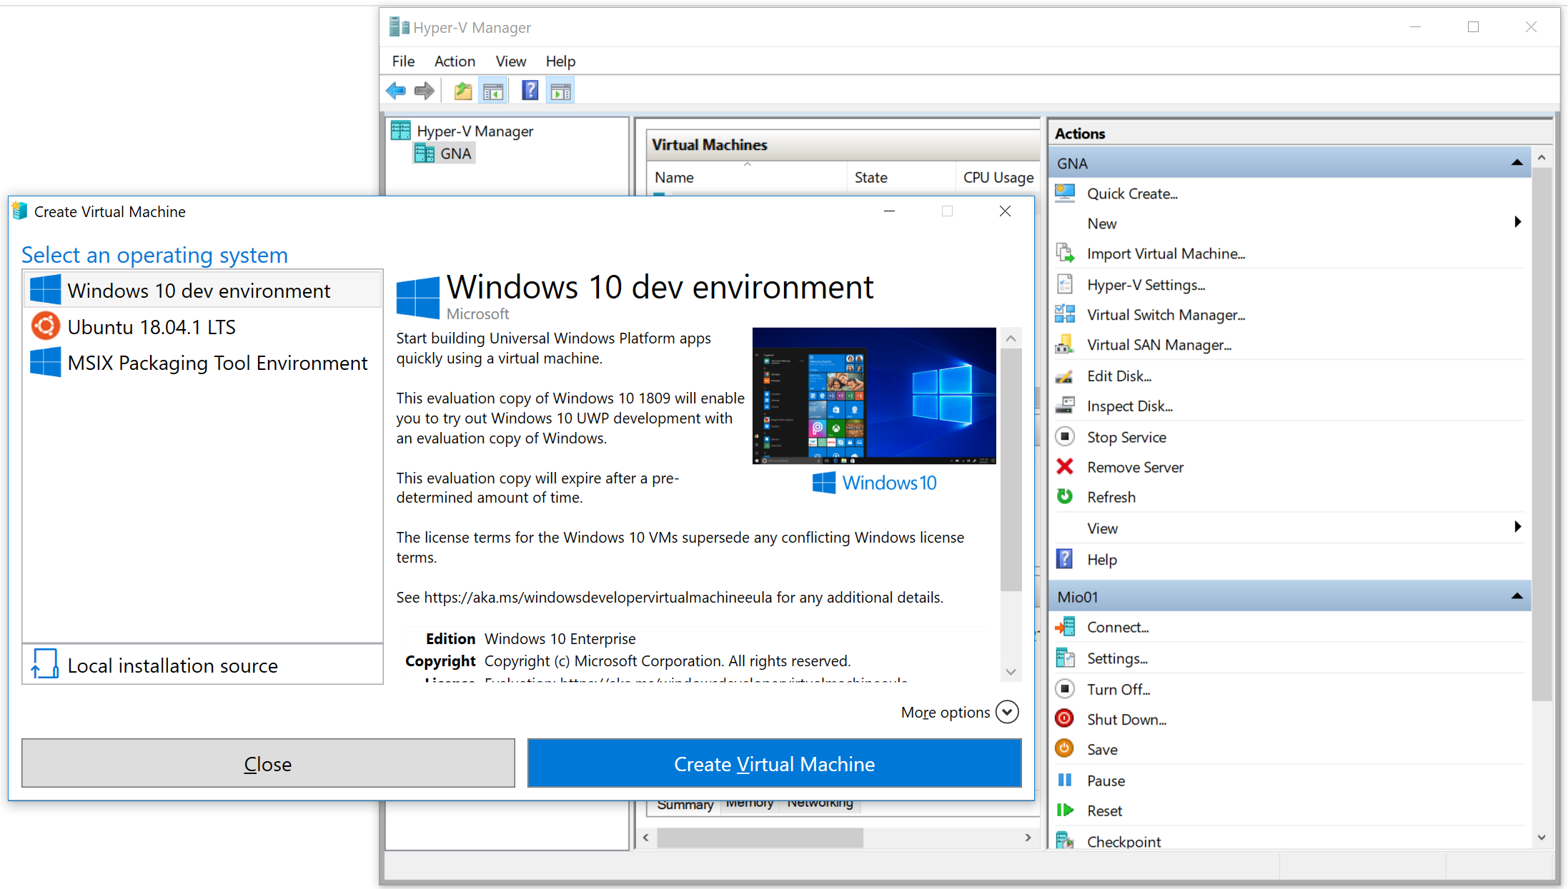Switch to the Networking tab

[x=820, y=804]
